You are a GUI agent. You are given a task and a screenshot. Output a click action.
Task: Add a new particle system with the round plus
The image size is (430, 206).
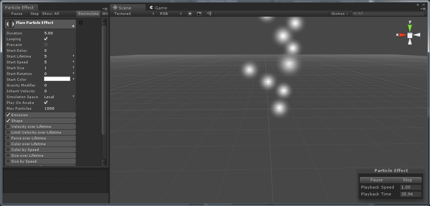pos(80,22)
